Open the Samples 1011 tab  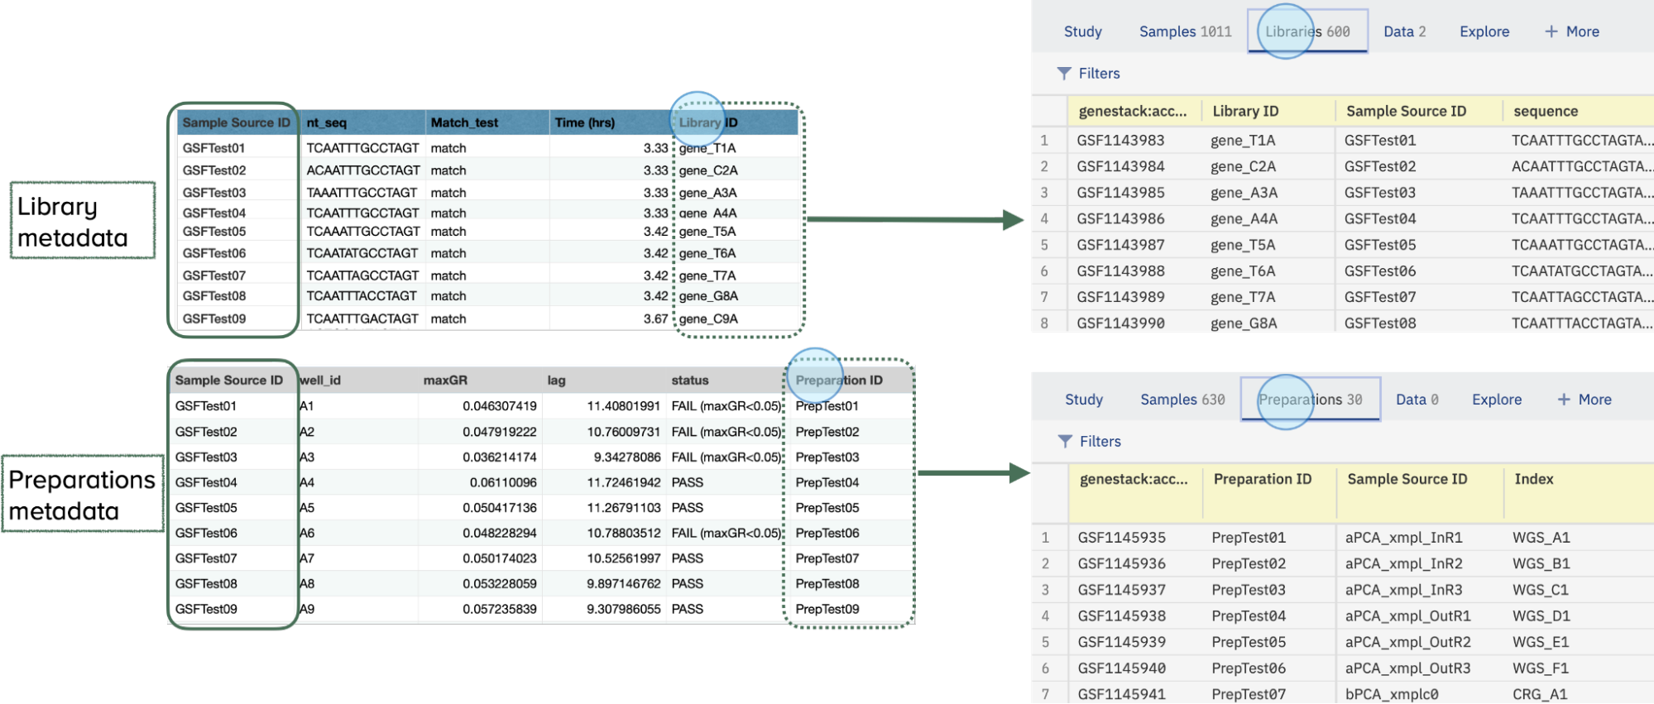1185,31
